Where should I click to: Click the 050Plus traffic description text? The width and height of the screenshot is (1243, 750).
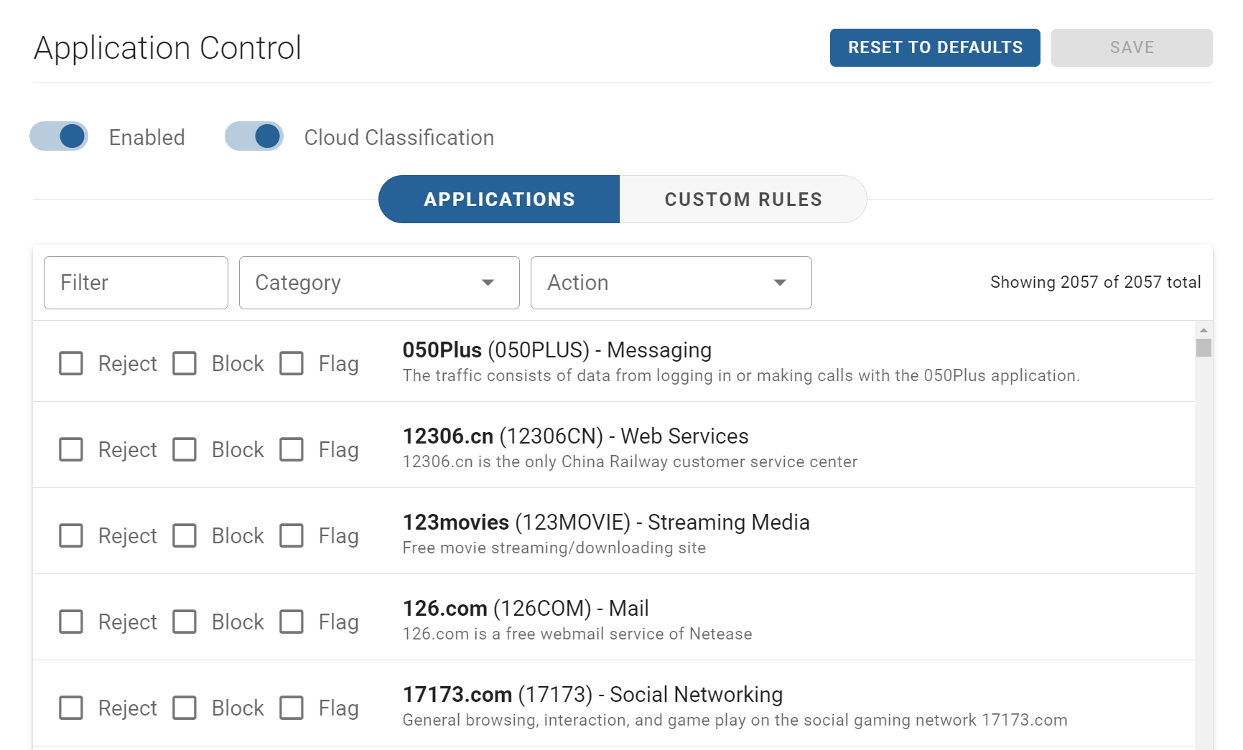(x=741, y=376)
